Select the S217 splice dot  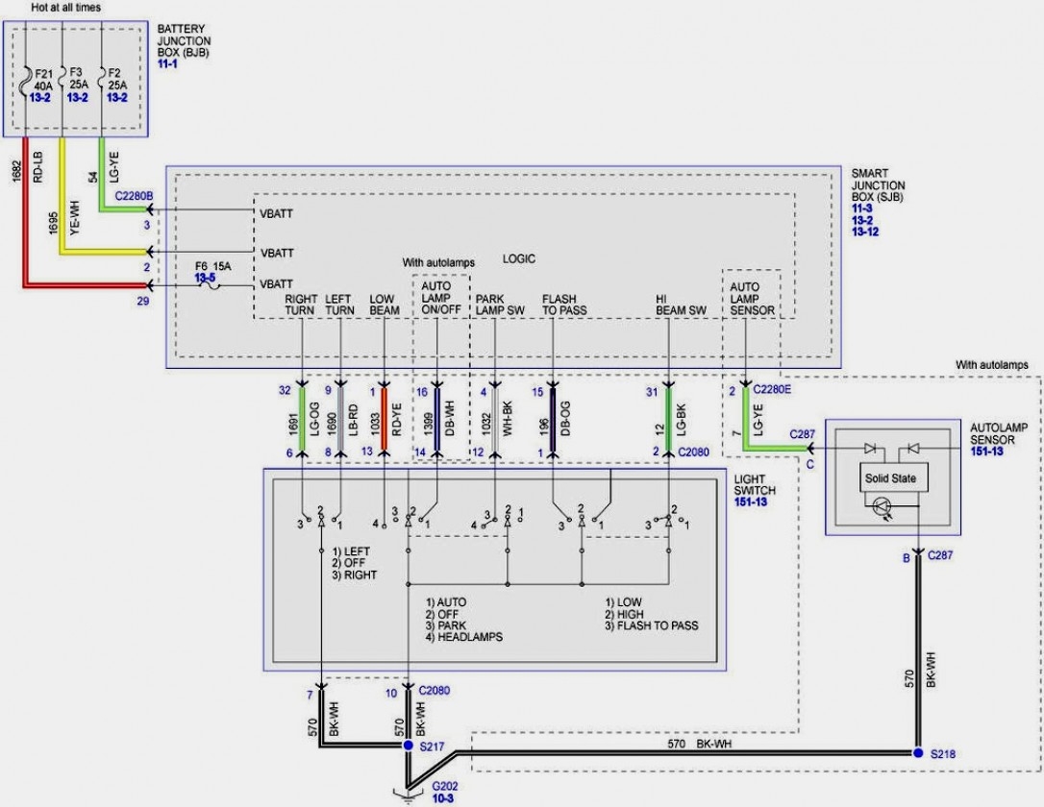click(409, 746)
